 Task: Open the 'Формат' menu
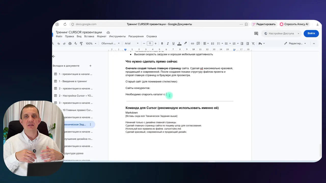pyautogui.click(x=102, y=36)
